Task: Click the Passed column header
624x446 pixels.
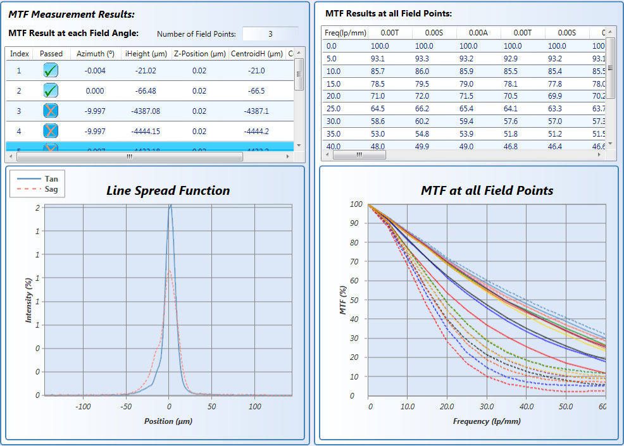Action: [51, 54]
